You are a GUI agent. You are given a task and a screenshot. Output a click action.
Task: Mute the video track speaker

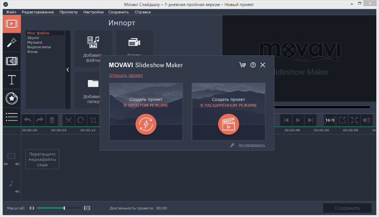tap(17, 164)
